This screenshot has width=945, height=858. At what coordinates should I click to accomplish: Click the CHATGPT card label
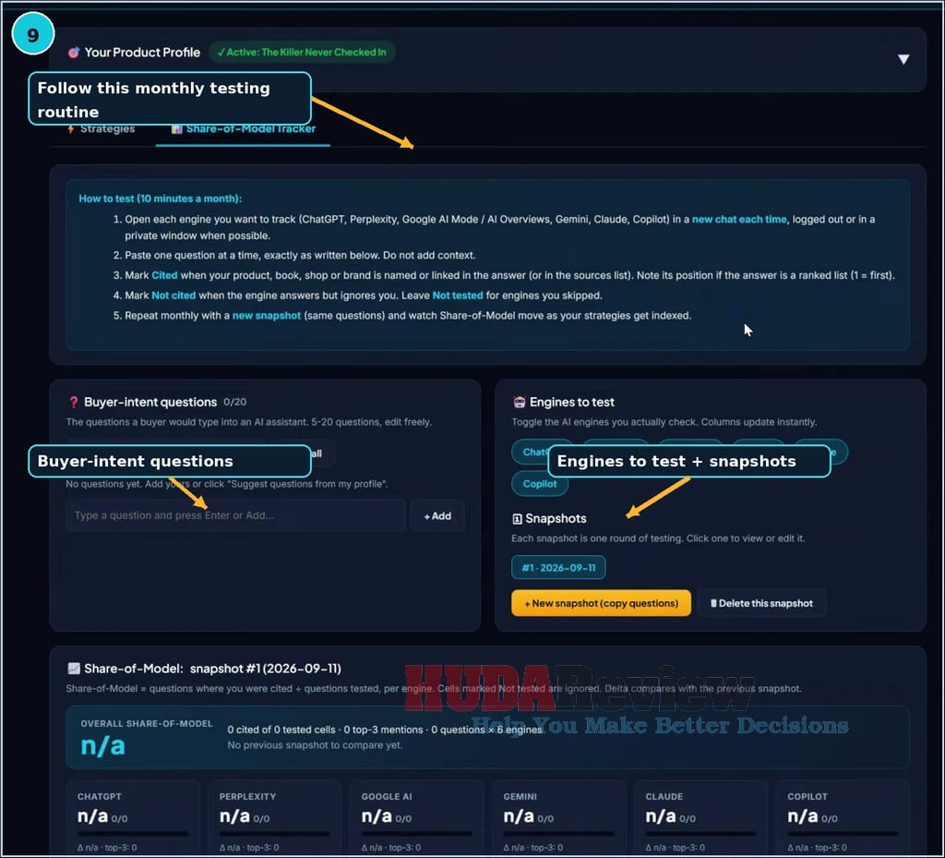click(100, 797)
